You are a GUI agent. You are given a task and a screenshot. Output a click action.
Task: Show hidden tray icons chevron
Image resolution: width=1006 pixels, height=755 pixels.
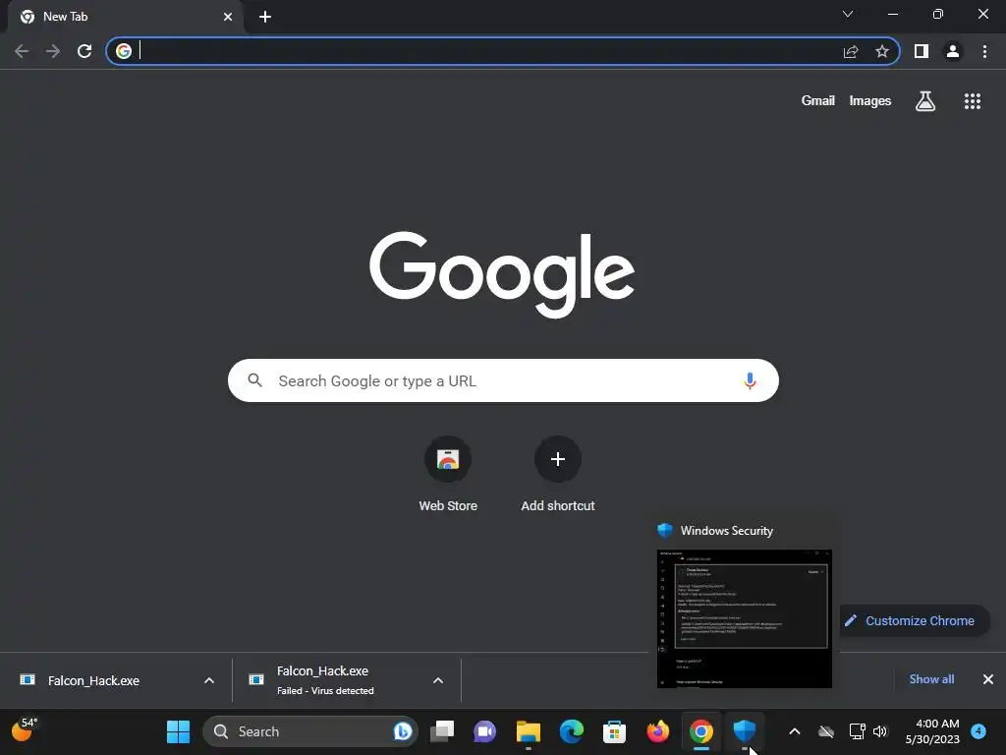(794, 731)
